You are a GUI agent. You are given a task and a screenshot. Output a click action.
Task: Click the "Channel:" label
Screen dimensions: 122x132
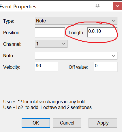12,44
